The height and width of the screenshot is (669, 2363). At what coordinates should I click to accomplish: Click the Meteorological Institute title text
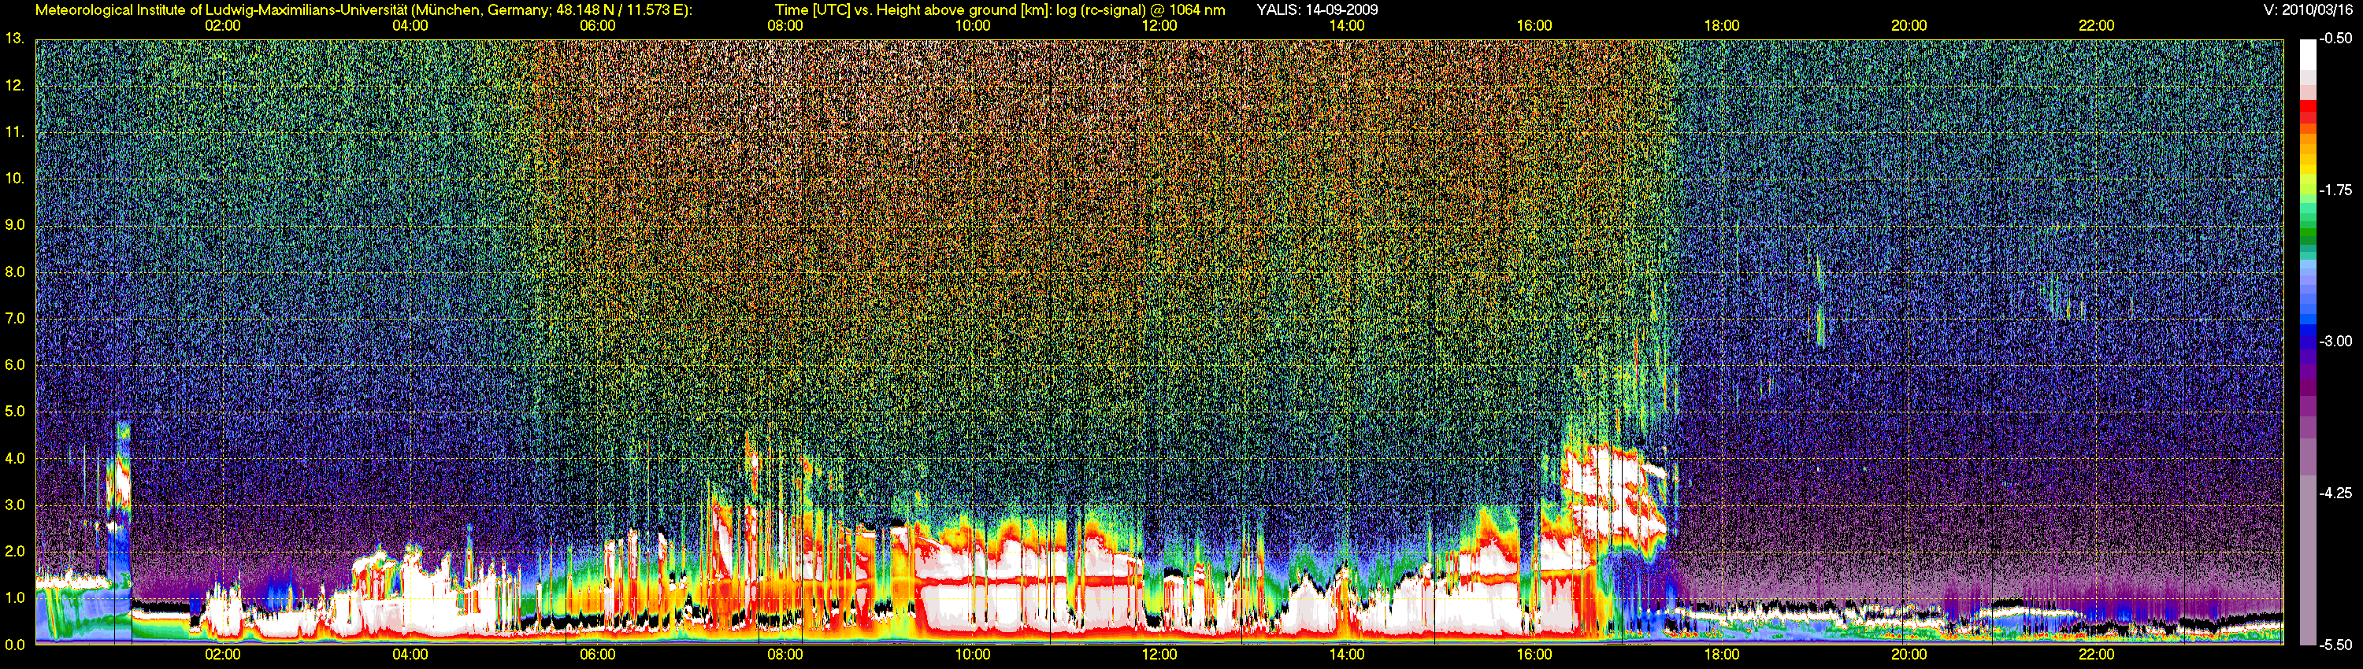(363, 10)
